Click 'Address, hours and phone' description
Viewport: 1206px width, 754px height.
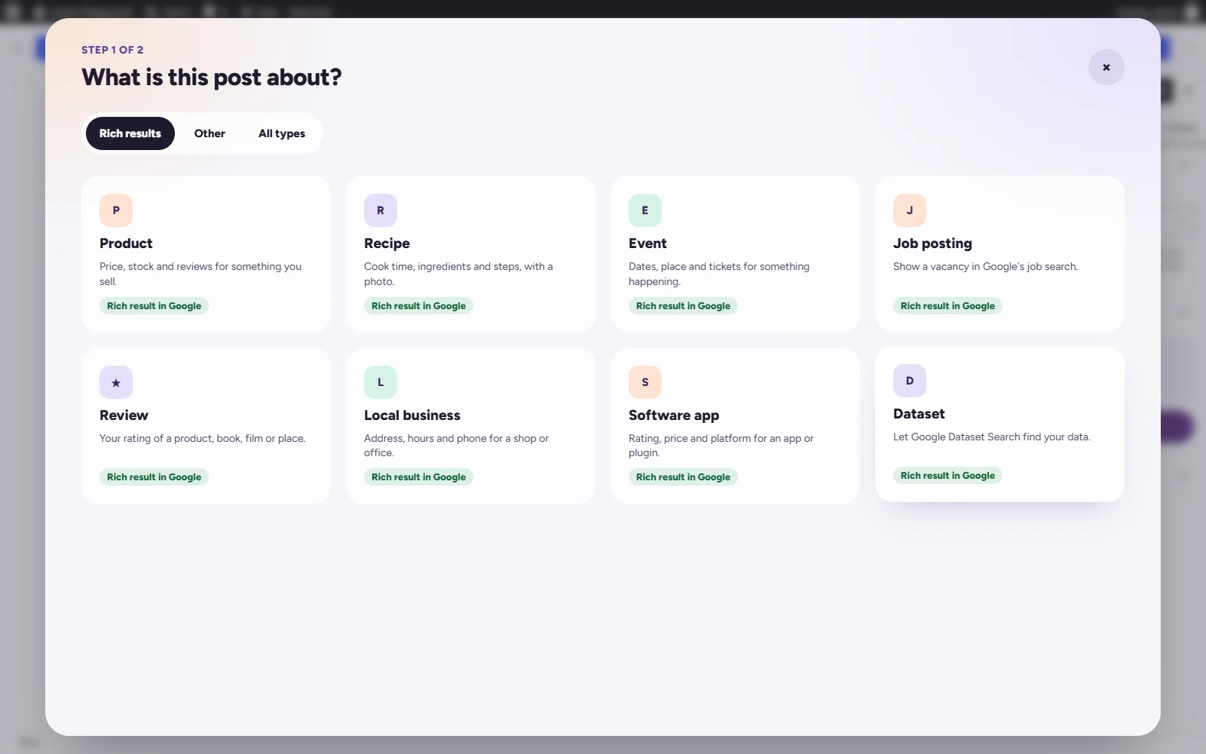pyautogui.click(x=456, y=446)
